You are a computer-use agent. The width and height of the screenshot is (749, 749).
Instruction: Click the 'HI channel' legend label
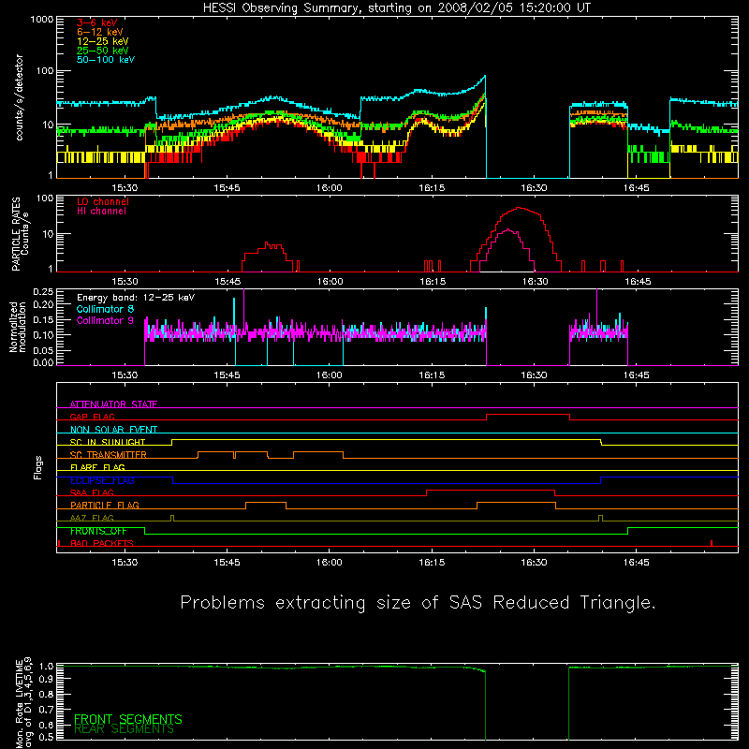101,212
